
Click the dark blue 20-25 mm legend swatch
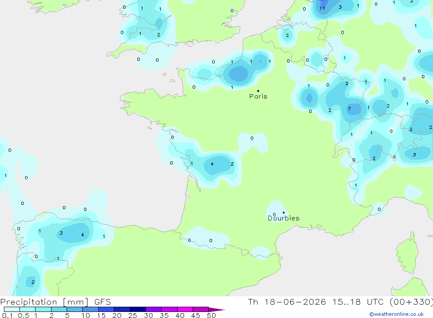[122, 309]
